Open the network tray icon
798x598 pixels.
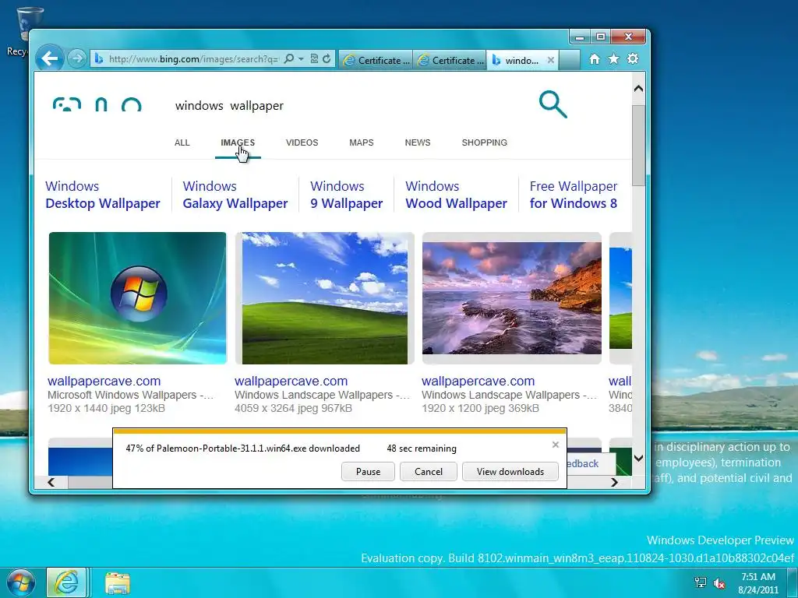701,582
